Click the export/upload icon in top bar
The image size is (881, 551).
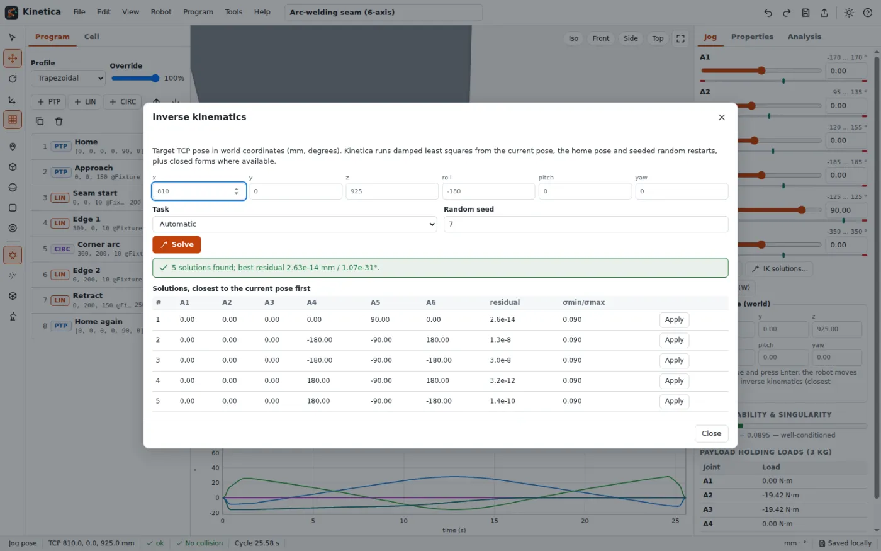[824, 13]
